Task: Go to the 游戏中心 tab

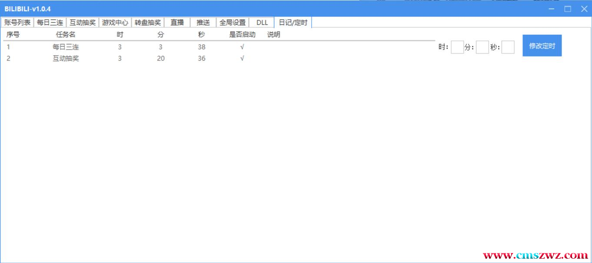Action: pyautogui.click(x=115, y=23)
